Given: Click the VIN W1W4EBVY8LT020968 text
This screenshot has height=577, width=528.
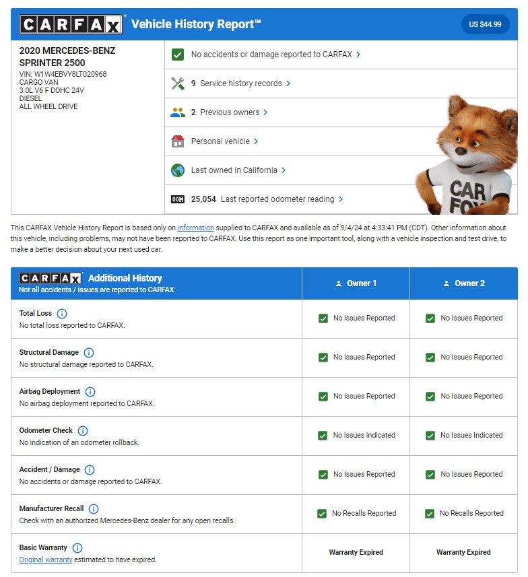Looking at the screenshot, I should pos(63,74).
